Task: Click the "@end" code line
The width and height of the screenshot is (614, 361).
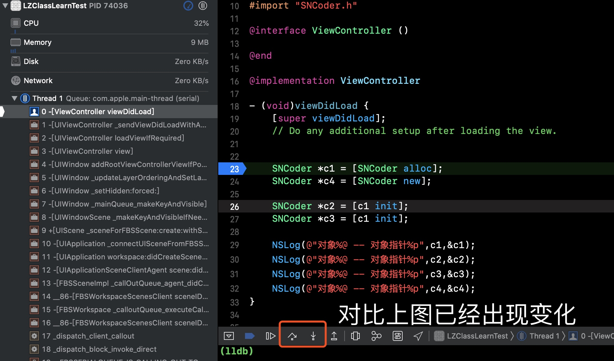Action: (x=261, y=56)
